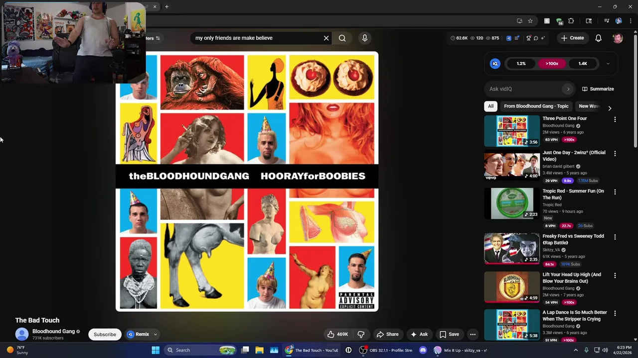Viewport: 638px width, 358px height.
Task: Click install app icon in address bar
Action: [519, 21]
